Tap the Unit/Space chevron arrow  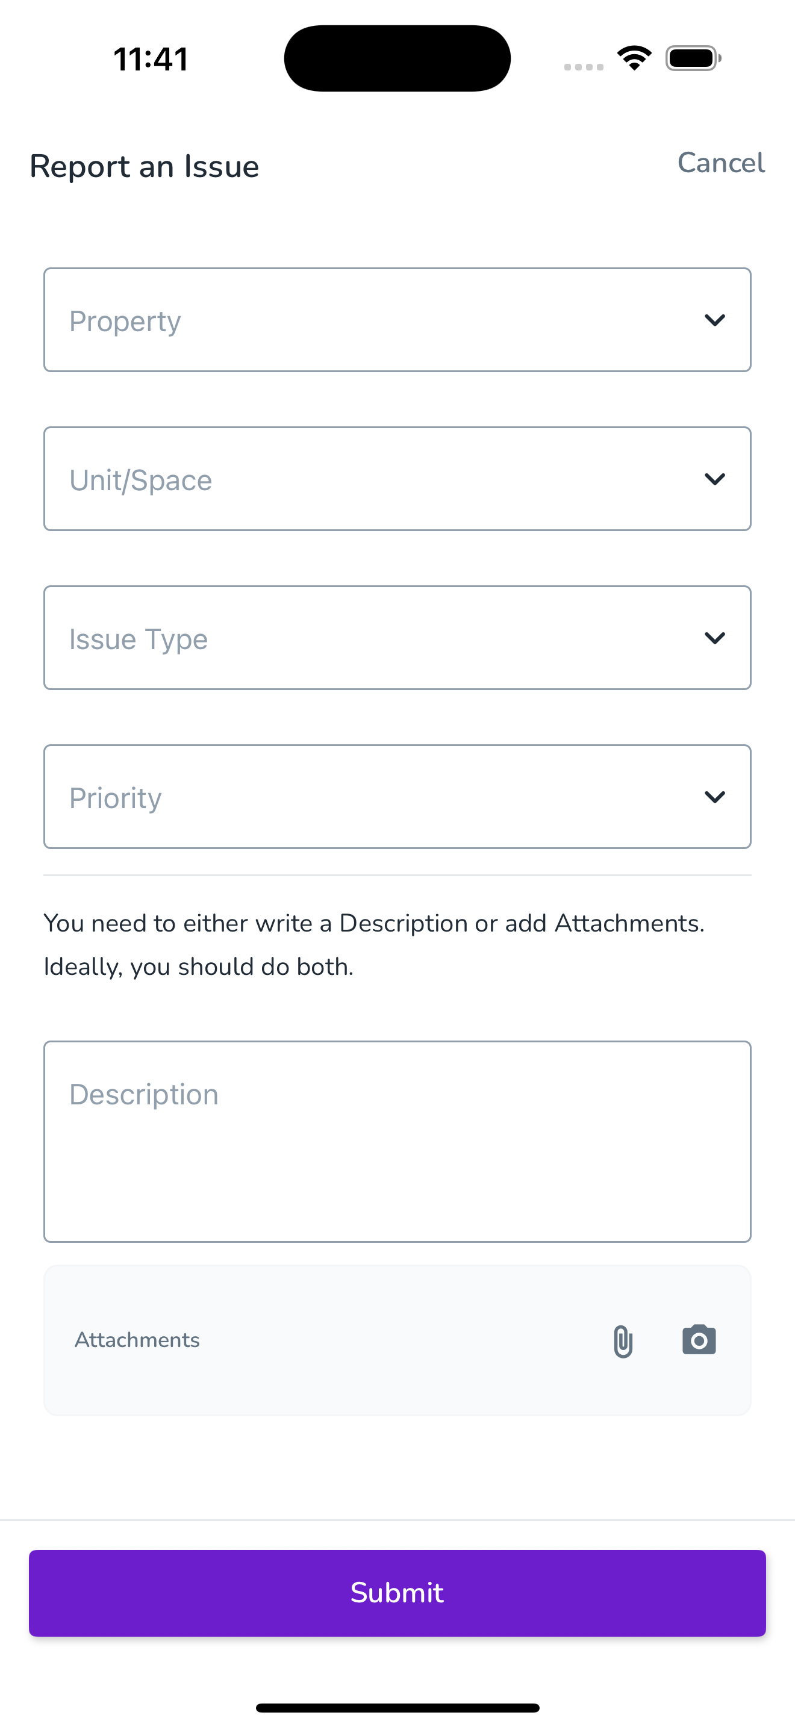[715, 479]
